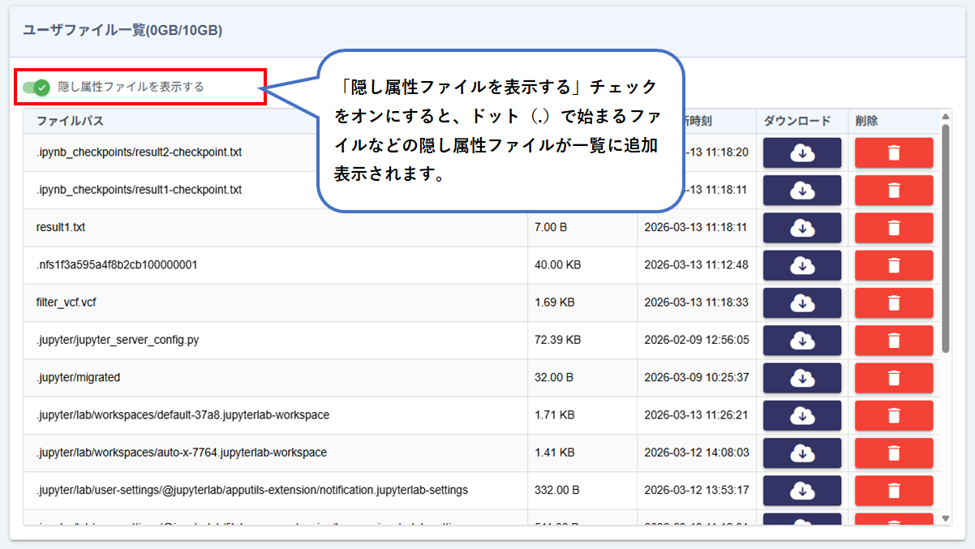Download .jupyter/migrated file

(x=801, y=378)
